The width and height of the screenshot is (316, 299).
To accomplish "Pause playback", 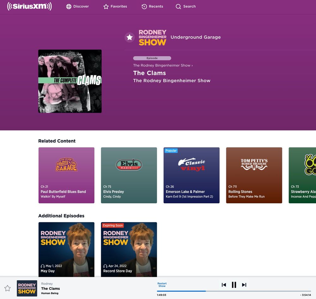I will point(234,285).
